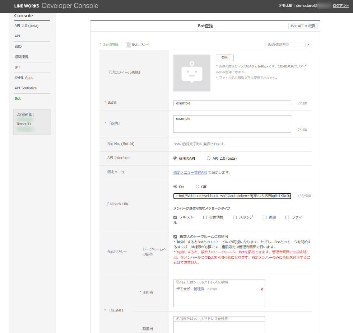Go back via Botリストへ link
The height and width of the screenshot is (333, 353).
[x=141, y=44]
